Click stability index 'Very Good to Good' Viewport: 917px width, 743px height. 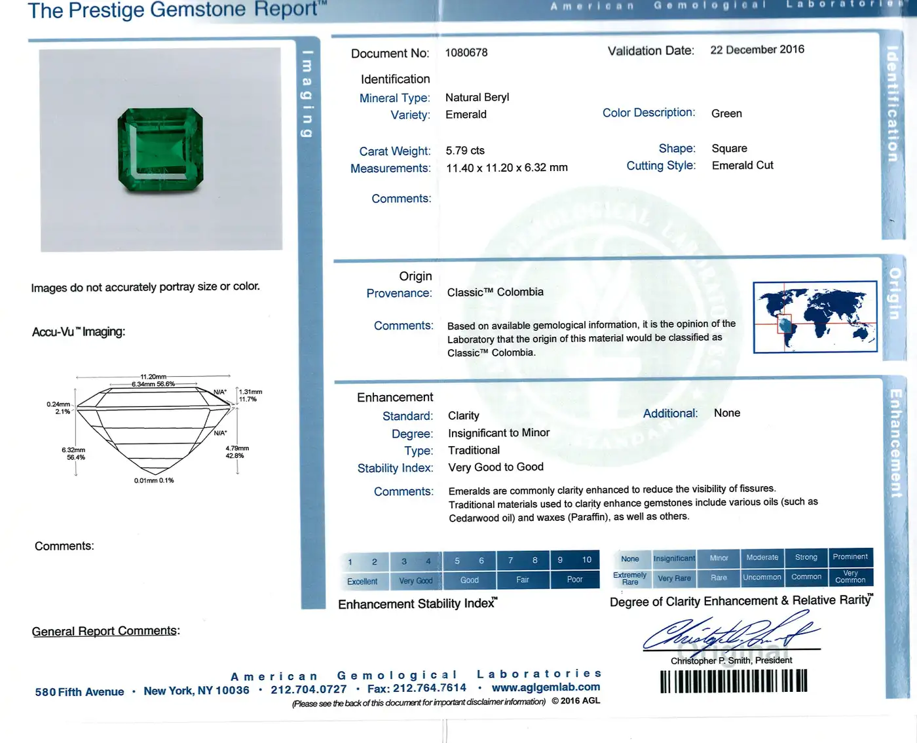[496, 467]
